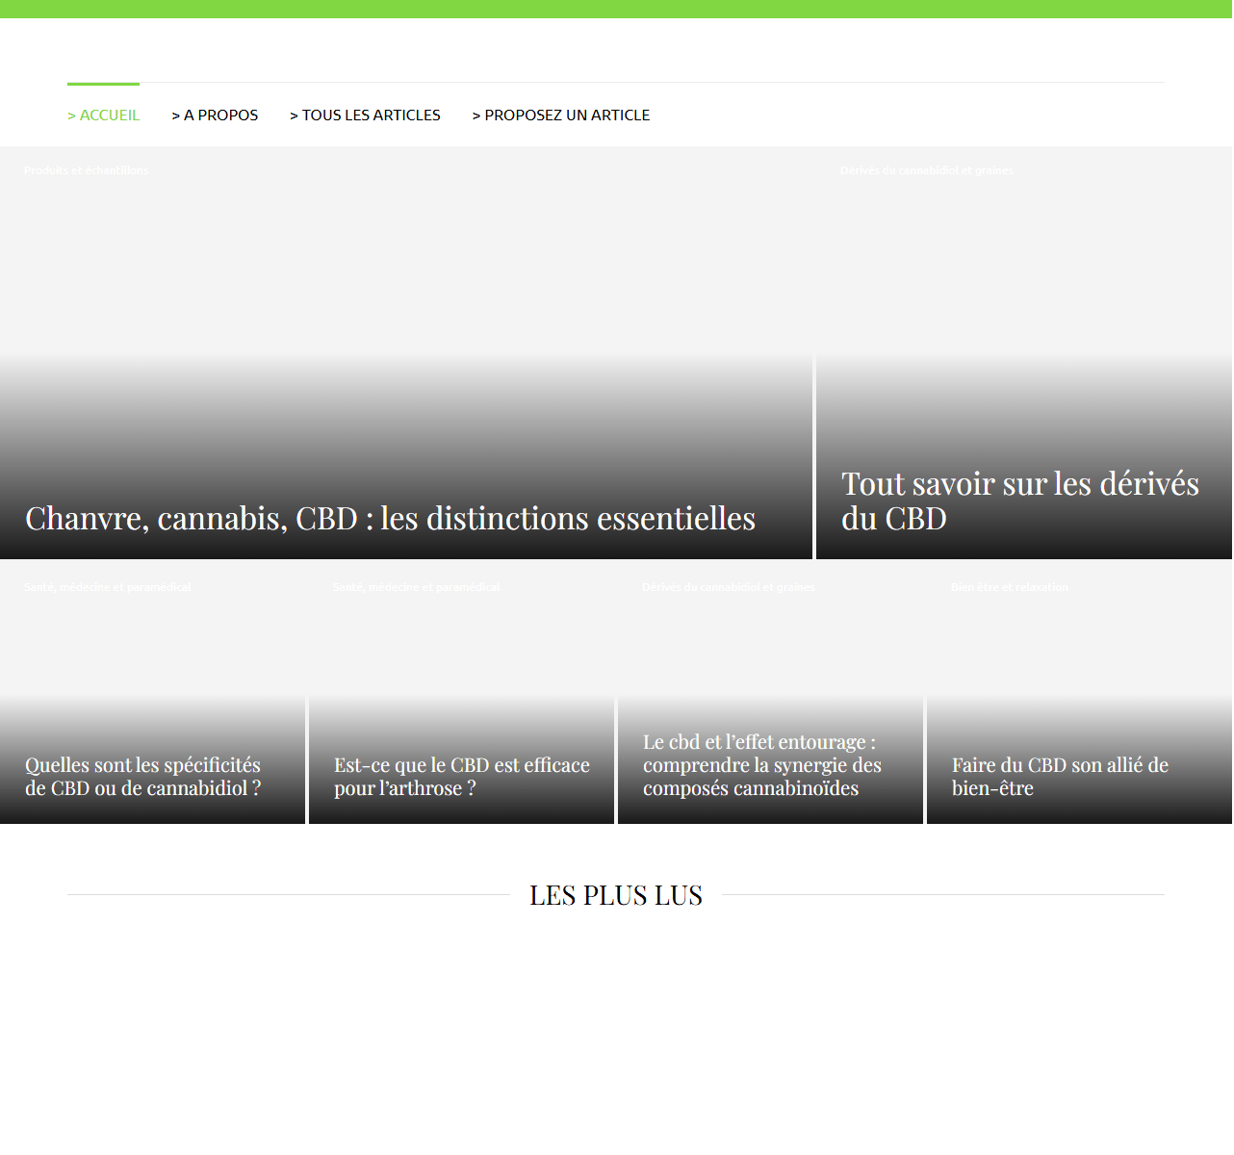Go to the ACCUEIL home page
The width and height of the screenshot is (1234, 1155).
(103, 115)
